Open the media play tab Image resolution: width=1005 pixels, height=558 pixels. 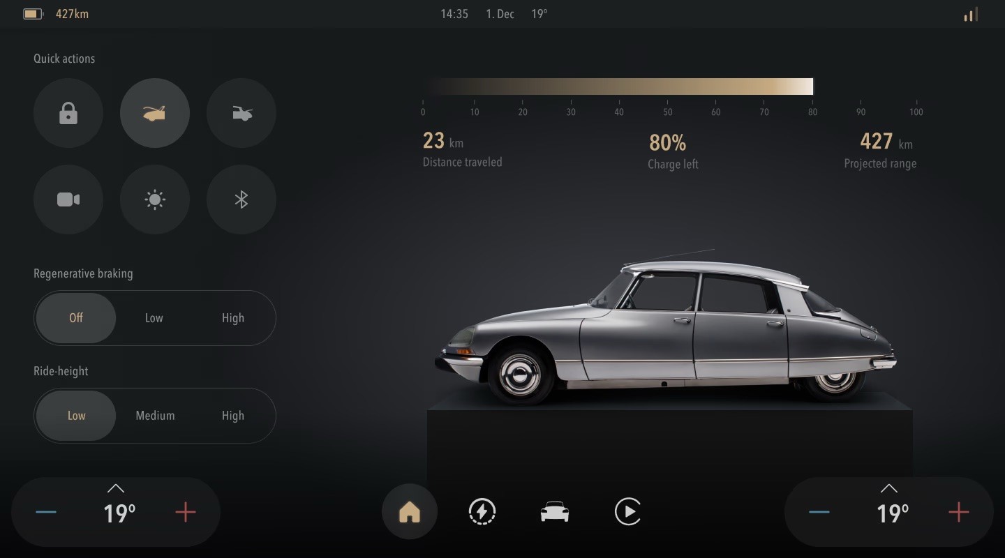tap(627, 512)
